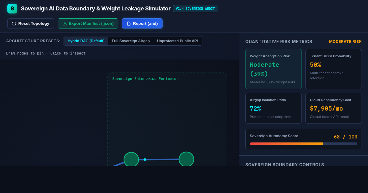Choose the Unprotected Public API preset

(x=177, y=41)
